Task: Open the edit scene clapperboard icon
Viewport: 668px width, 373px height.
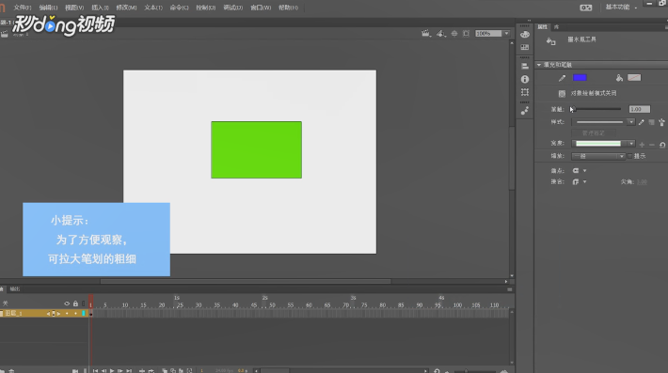Action: pyautogui.click(x=425, y=33)
